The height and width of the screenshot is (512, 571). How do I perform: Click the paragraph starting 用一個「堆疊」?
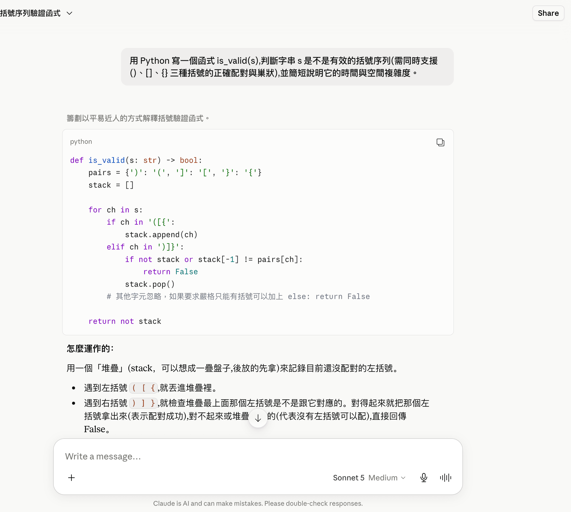tap(232, 368)
